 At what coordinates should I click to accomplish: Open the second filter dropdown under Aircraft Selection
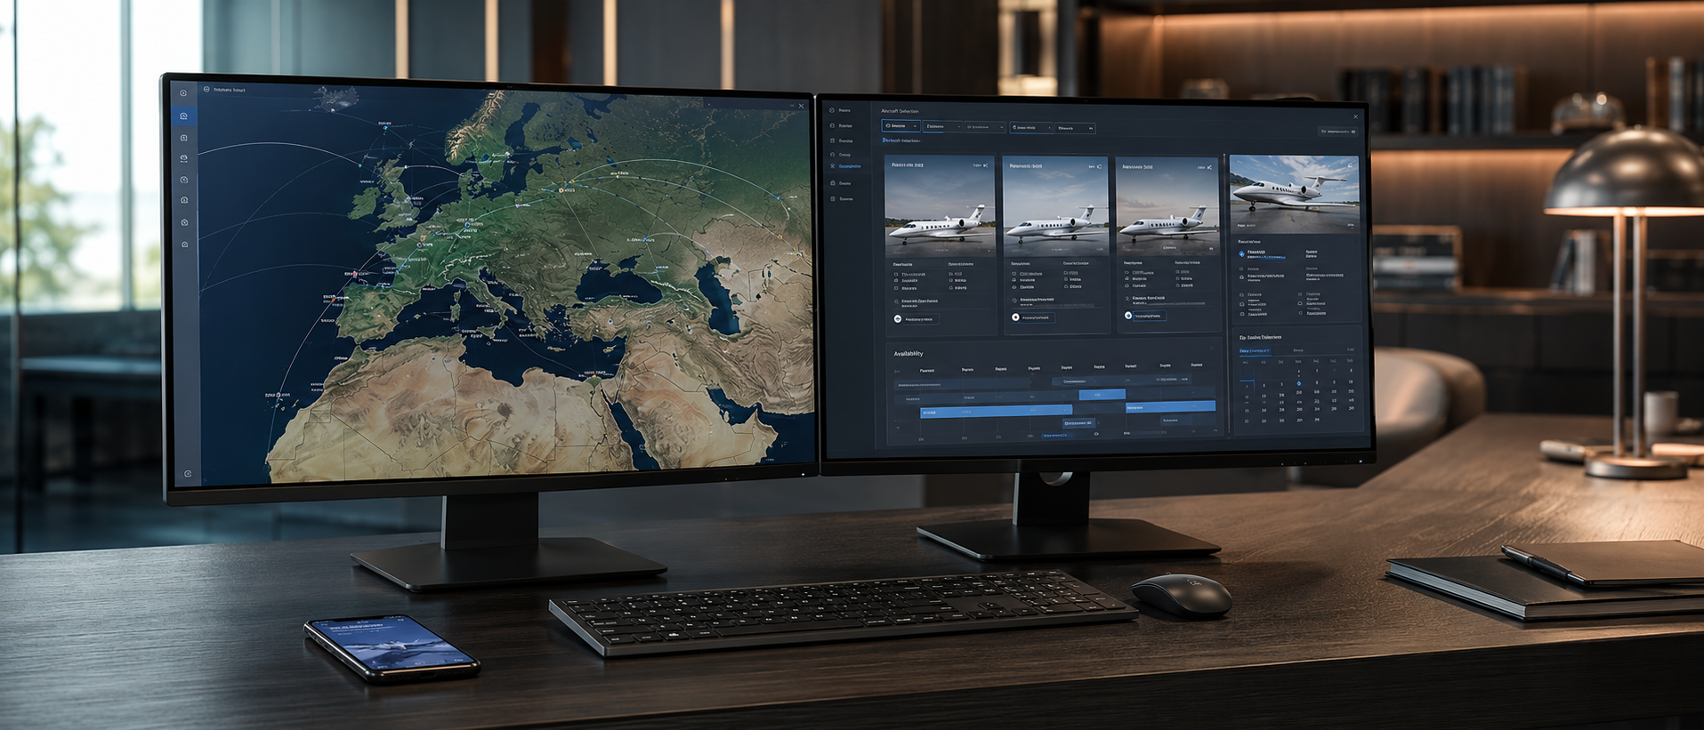point(942,127)
